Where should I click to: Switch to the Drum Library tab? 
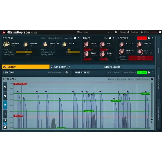tap(76, 67)
